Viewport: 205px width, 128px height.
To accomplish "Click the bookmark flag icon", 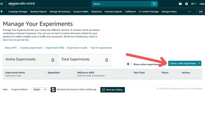I will (x=2, y=12).
